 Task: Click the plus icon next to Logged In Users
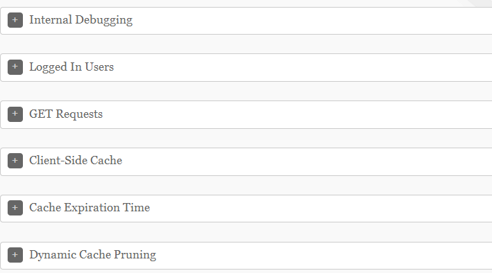[15, 67]
